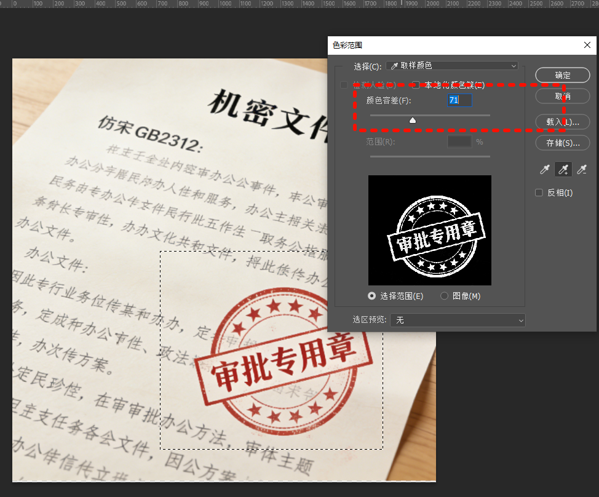The image size is (599, 497).
Task: Select the Add to Sample eyedropper
Action: 563,169
